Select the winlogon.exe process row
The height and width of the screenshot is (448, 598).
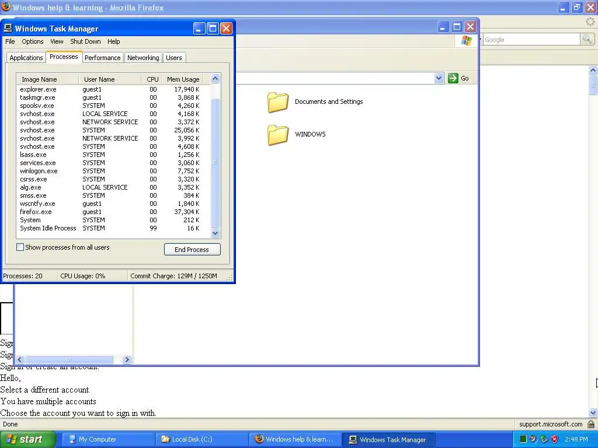(113, 171)
